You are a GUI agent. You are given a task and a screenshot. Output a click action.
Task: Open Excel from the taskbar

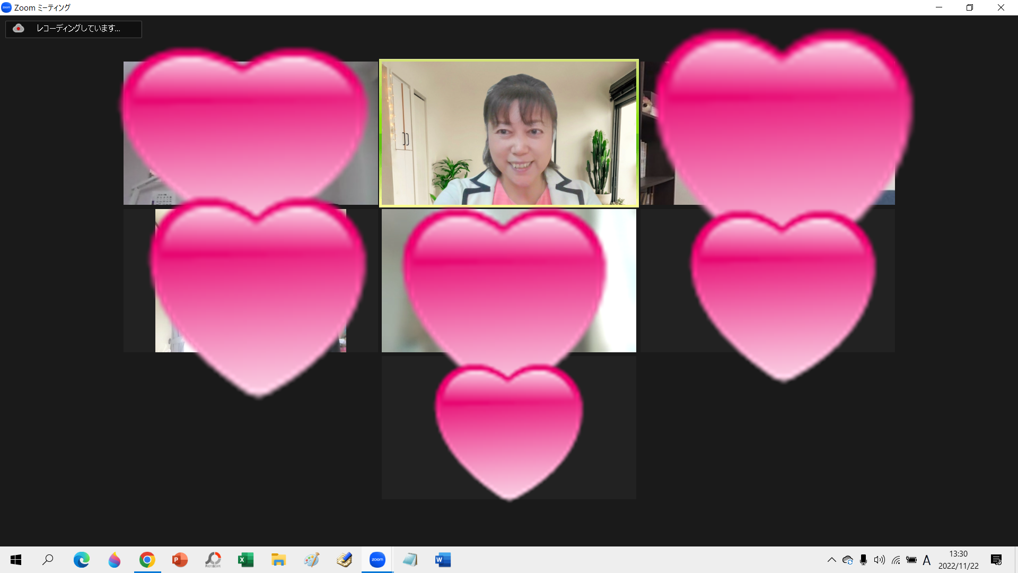coord(245,560)
